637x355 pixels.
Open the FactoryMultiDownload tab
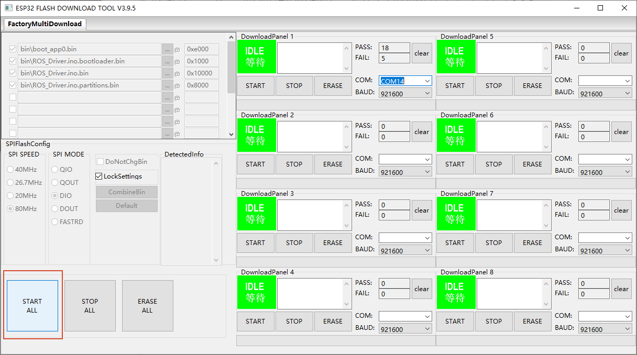[45, 24]
